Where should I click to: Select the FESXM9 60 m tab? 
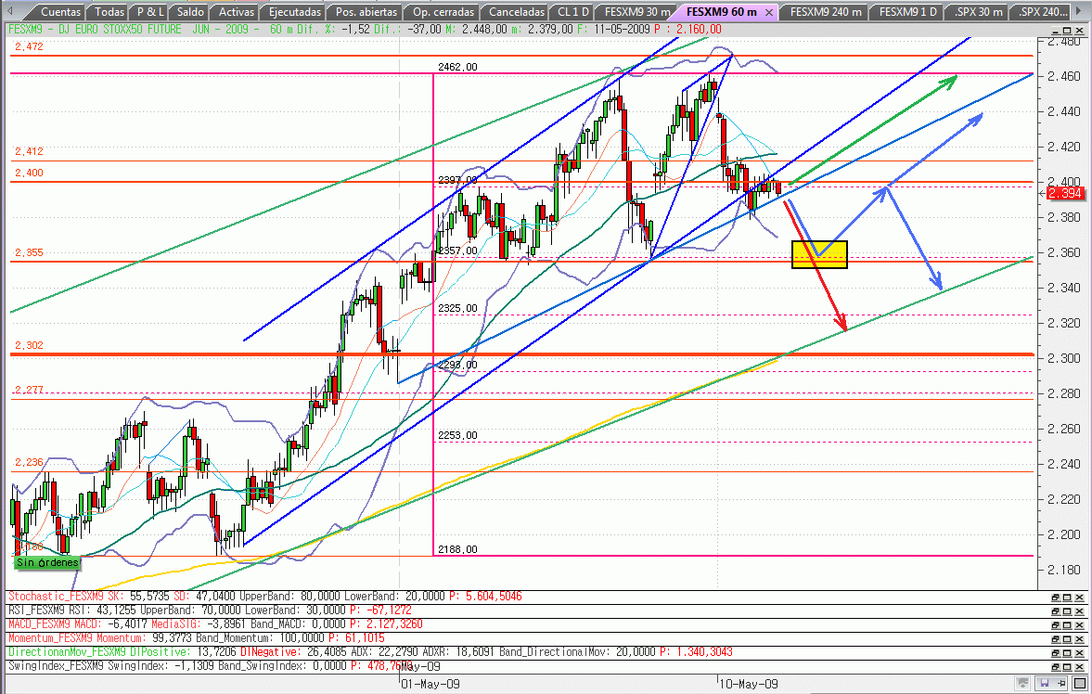click(721, 12)
